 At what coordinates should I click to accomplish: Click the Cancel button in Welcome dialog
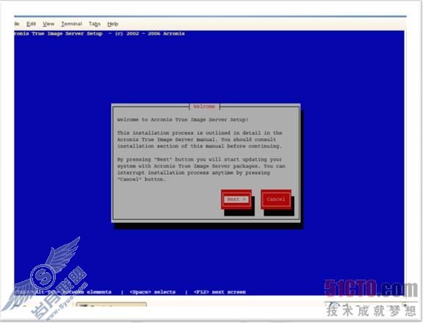click(276, 199)
